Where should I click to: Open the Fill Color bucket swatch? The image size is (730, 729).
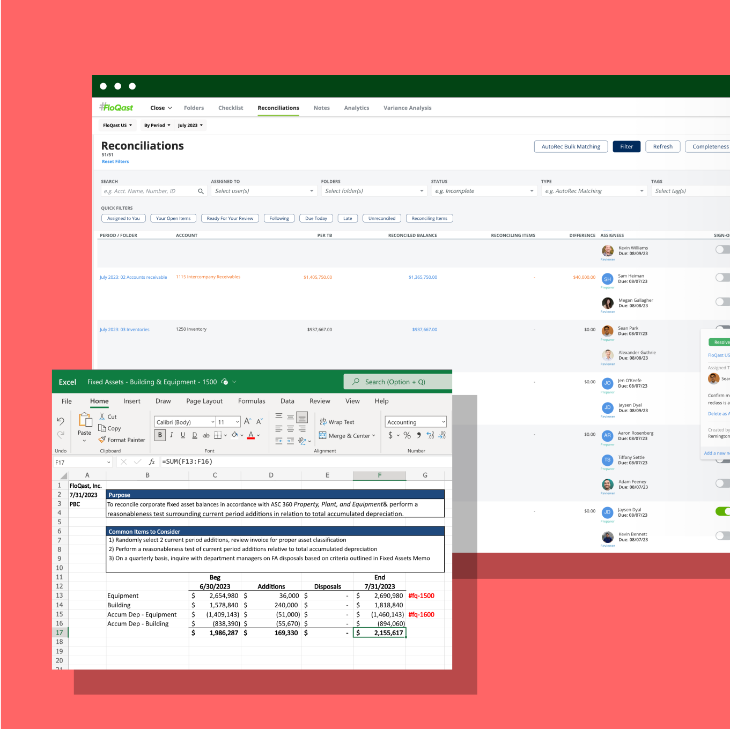point(234,435)
